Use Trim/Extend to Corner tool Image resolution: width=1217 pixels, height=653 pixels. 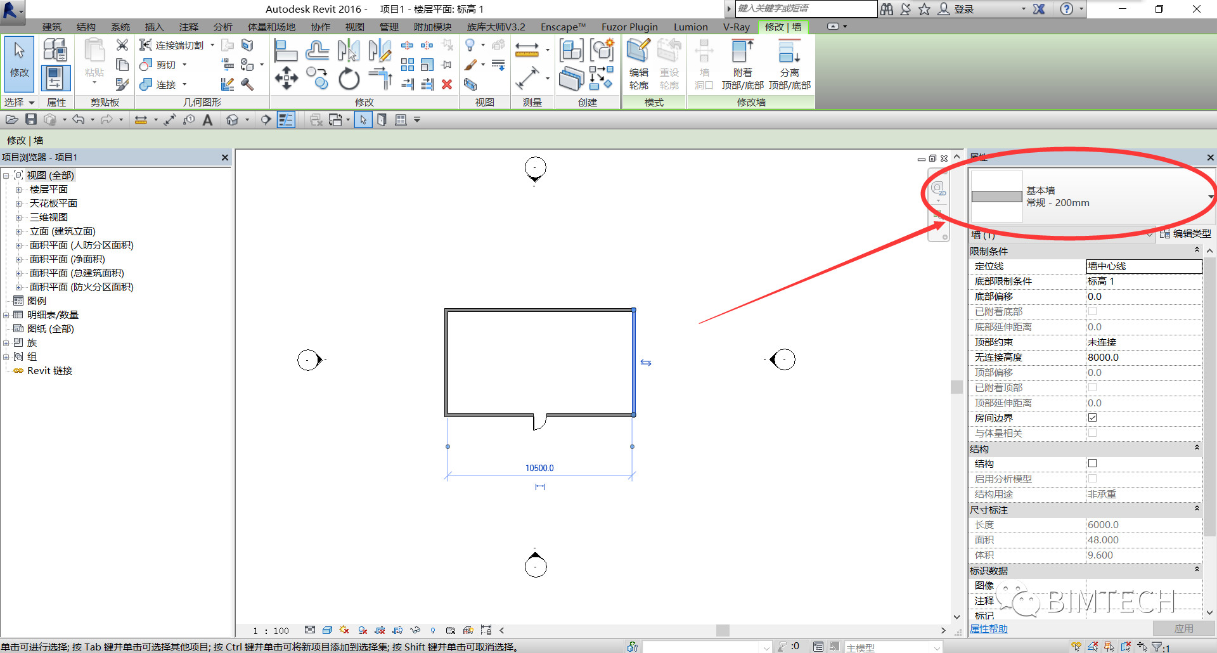(380, 79)
